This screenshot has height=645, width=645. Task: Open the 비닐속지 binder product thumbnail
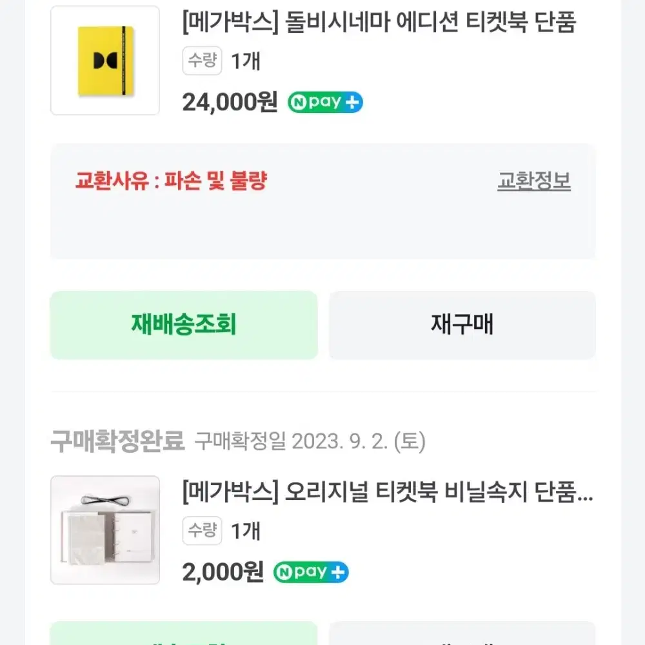(105, 530)
